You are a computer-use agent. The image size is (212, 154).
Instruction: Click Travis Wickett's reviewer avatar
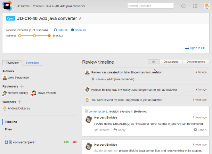(34, 93)
